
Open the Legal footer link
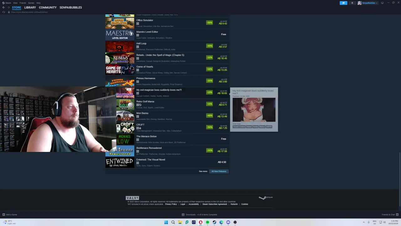click(183, 204)
